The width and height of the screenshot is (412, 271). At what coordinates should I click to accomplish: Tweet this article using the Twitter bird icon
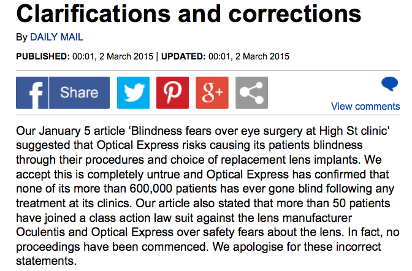133,93
